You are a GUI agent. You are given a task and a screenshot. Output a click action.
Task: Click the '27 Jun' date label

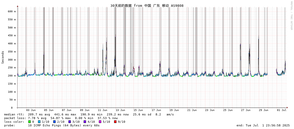[246, 110]
